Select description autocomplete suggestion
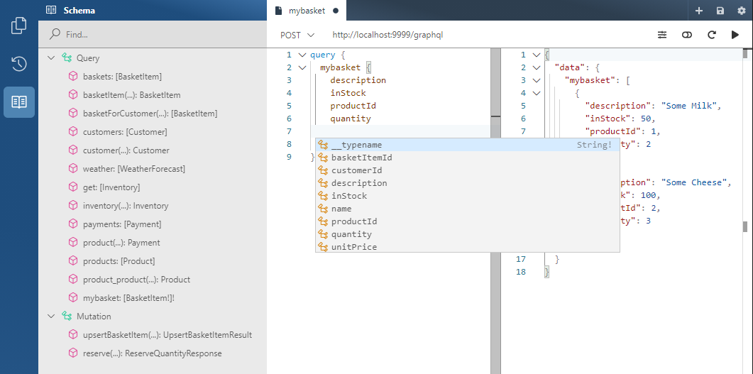The width and height of the screenshot is (753, 374). tap(467, 183)
